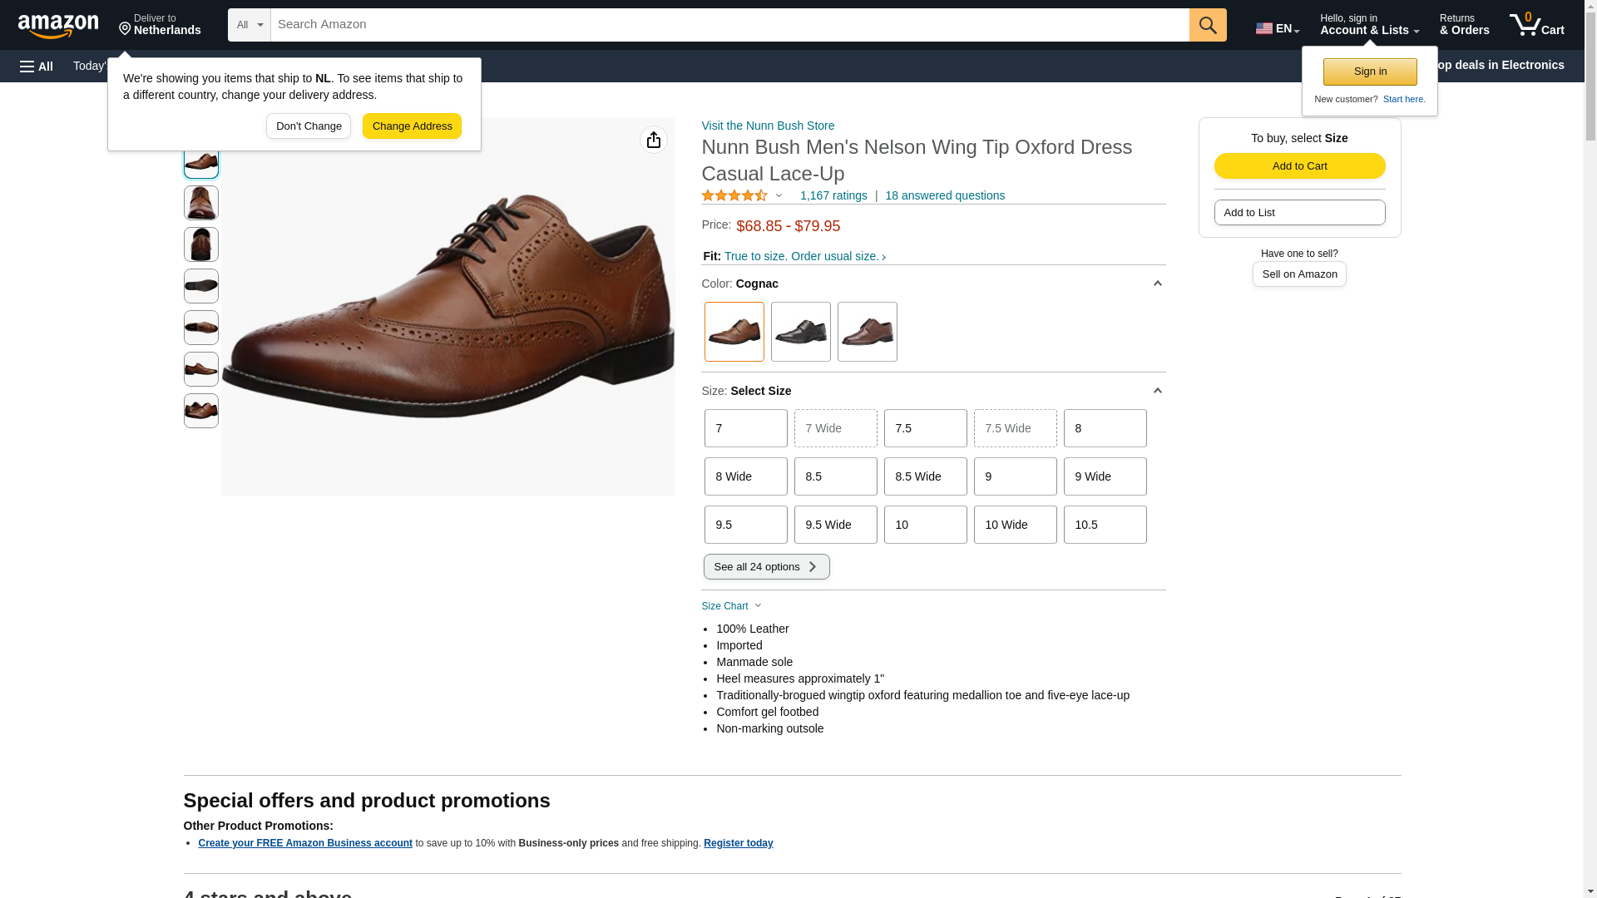This screenshot has height=898, width=1597.
Task: Choose size 9 option
Action: (1015, 476)
